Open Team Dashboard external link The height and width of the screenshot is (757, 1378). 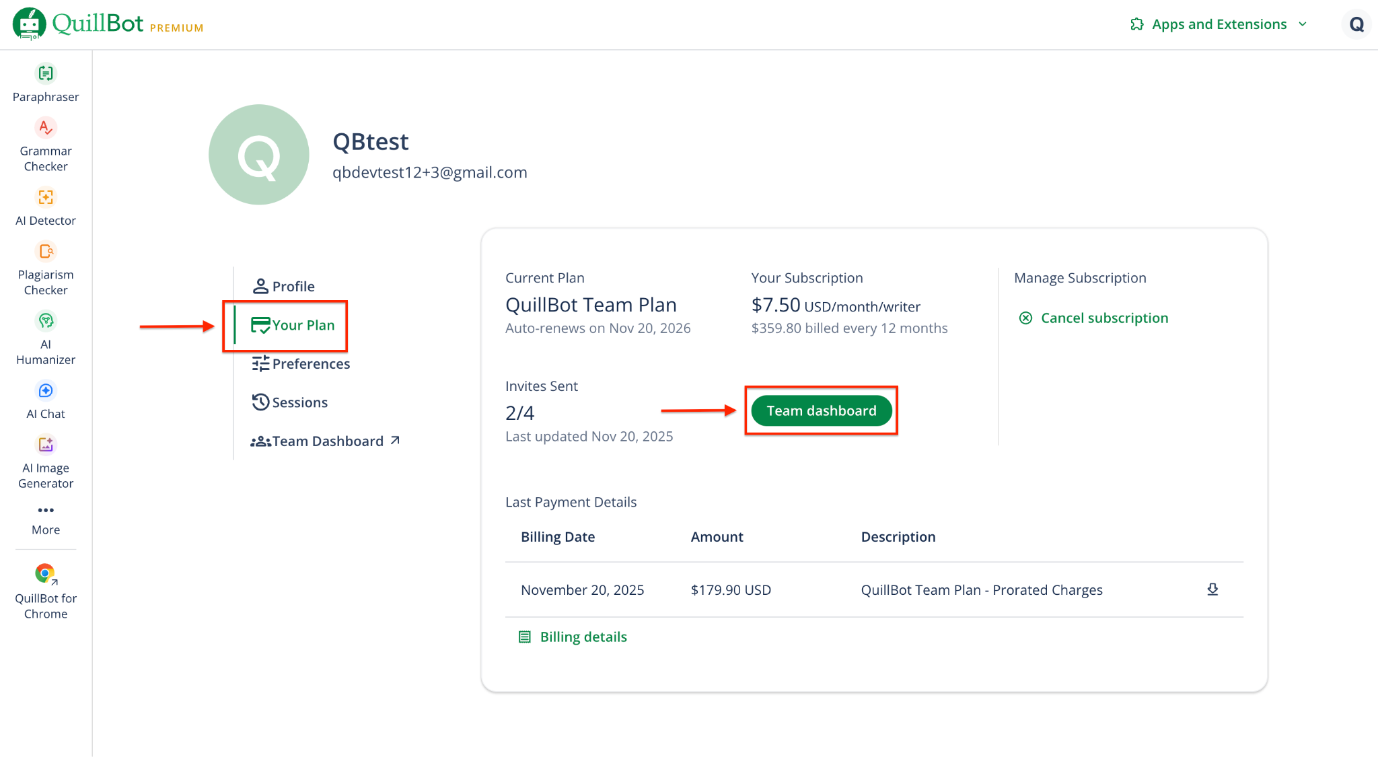click(326, 441)
